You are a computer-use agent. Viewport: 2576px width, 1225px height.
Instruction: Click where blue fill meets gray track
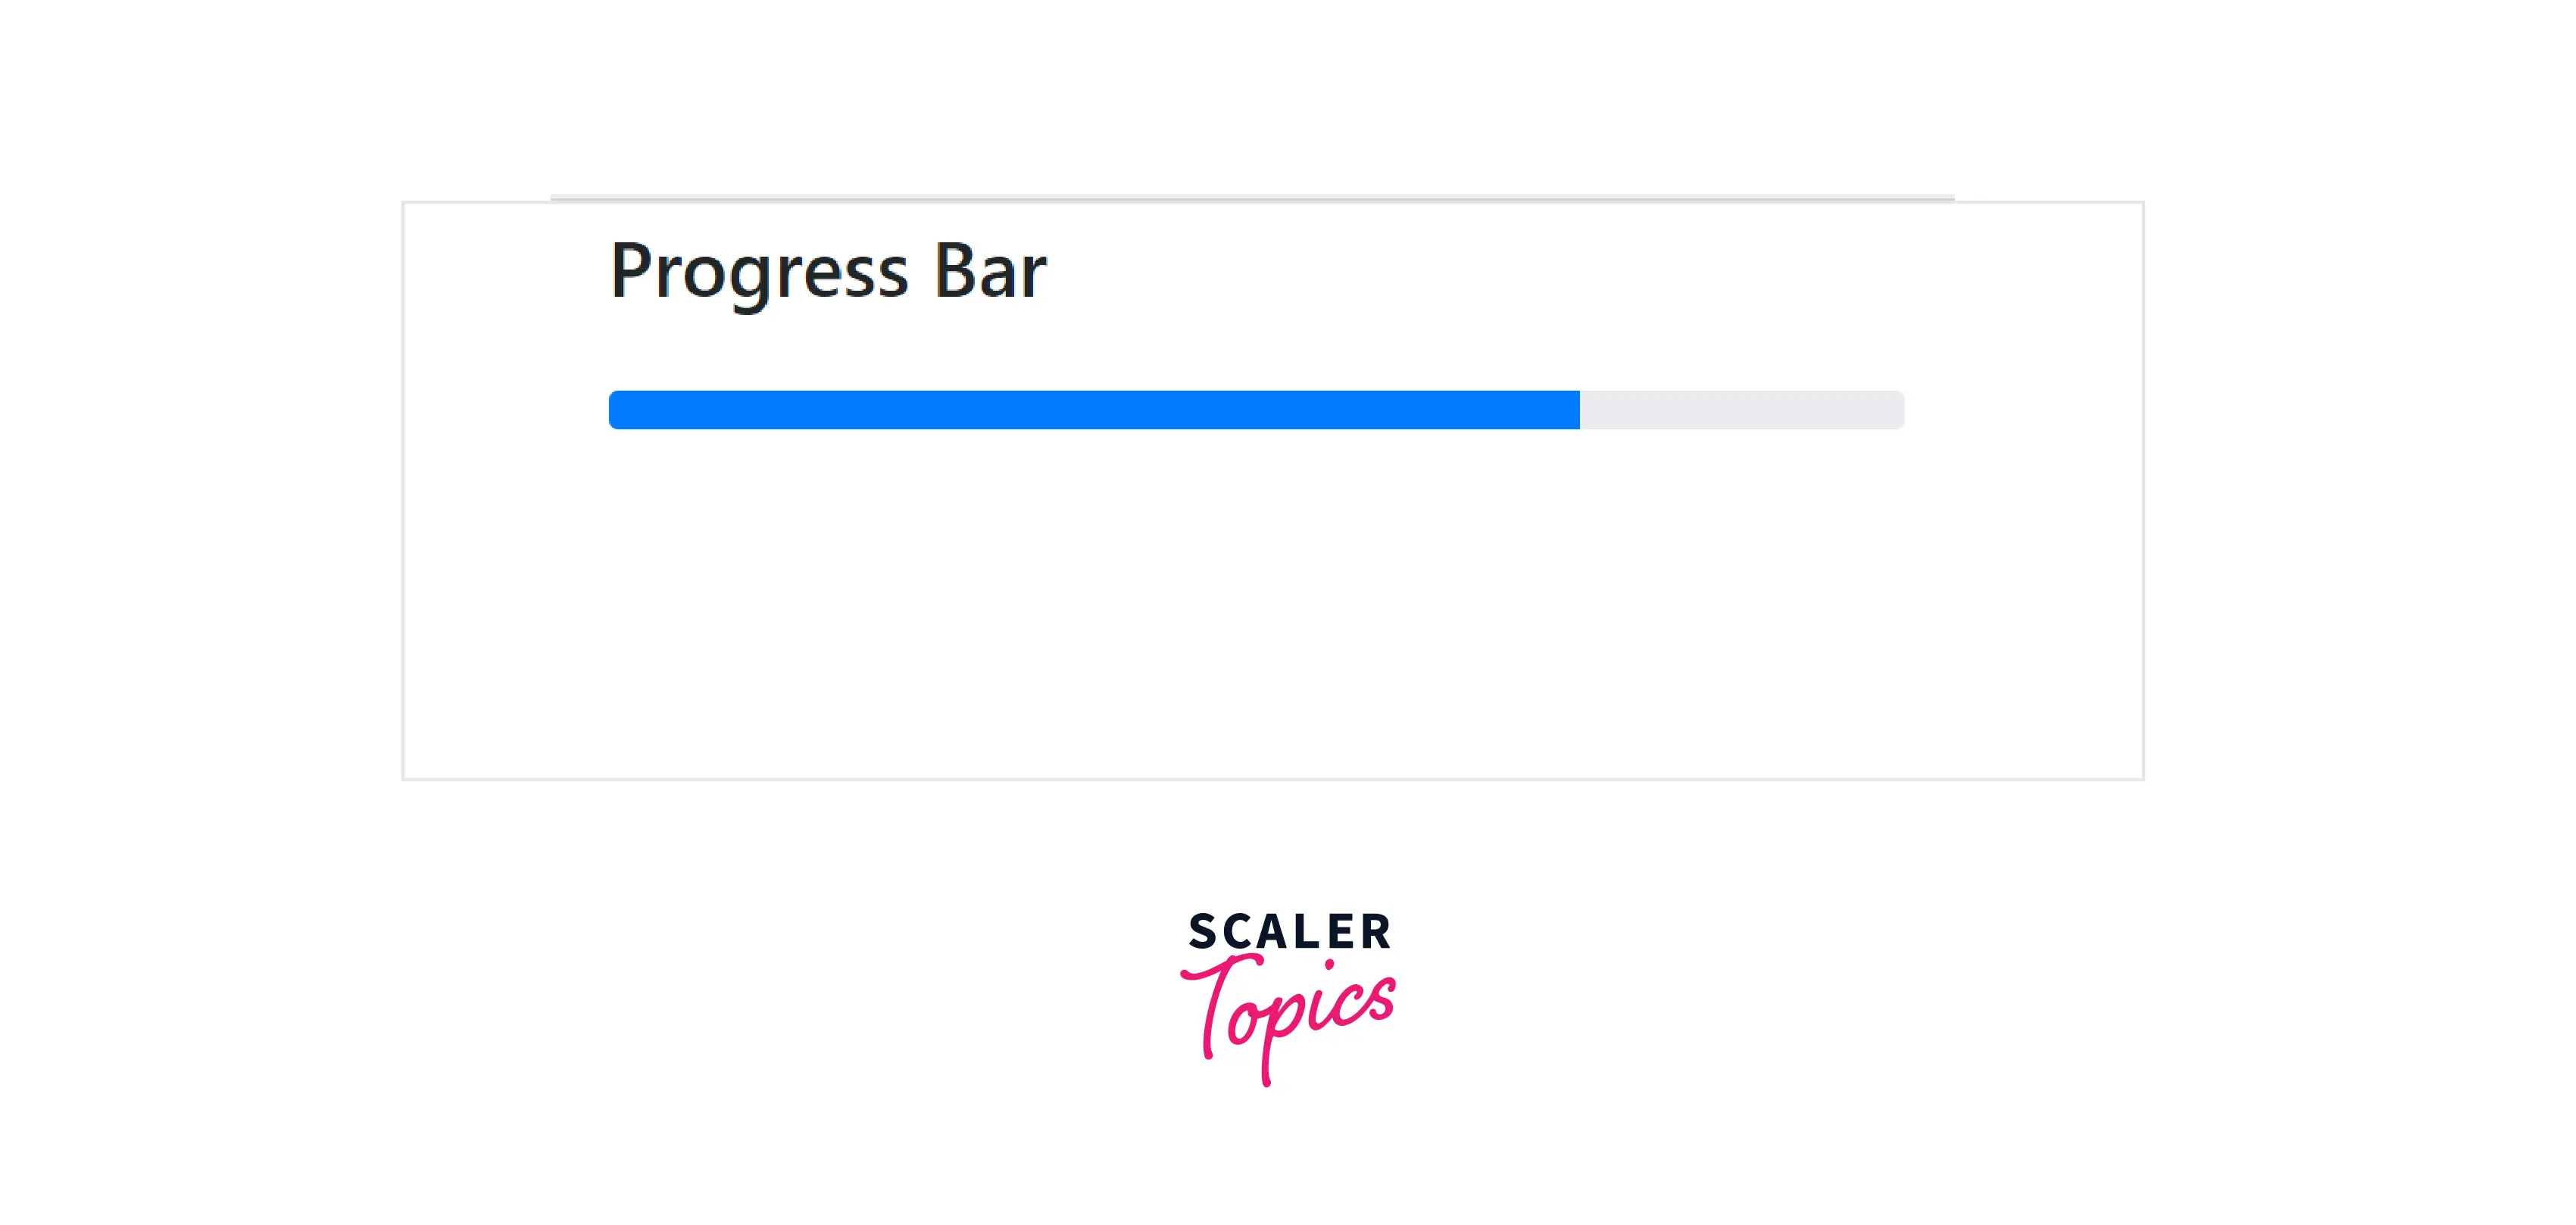[x=1580, y=410]
